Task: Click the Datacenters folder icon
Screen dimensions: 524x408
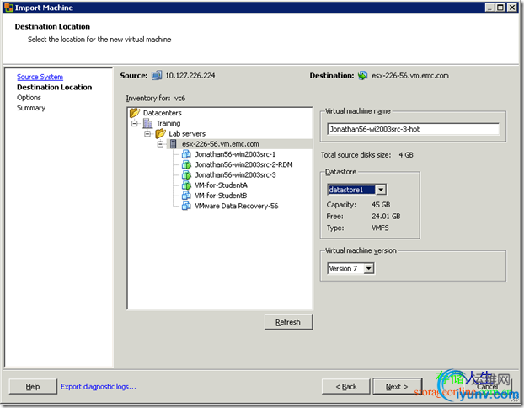Action: point(135,113)
